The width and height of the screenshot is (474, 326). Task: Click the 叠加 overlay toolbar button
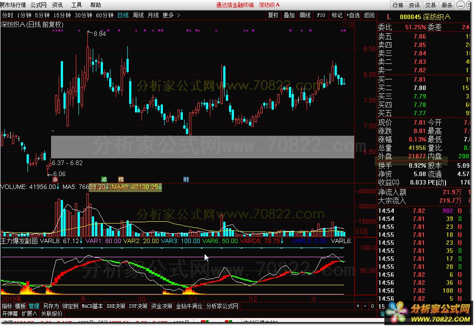coord(289,15)
